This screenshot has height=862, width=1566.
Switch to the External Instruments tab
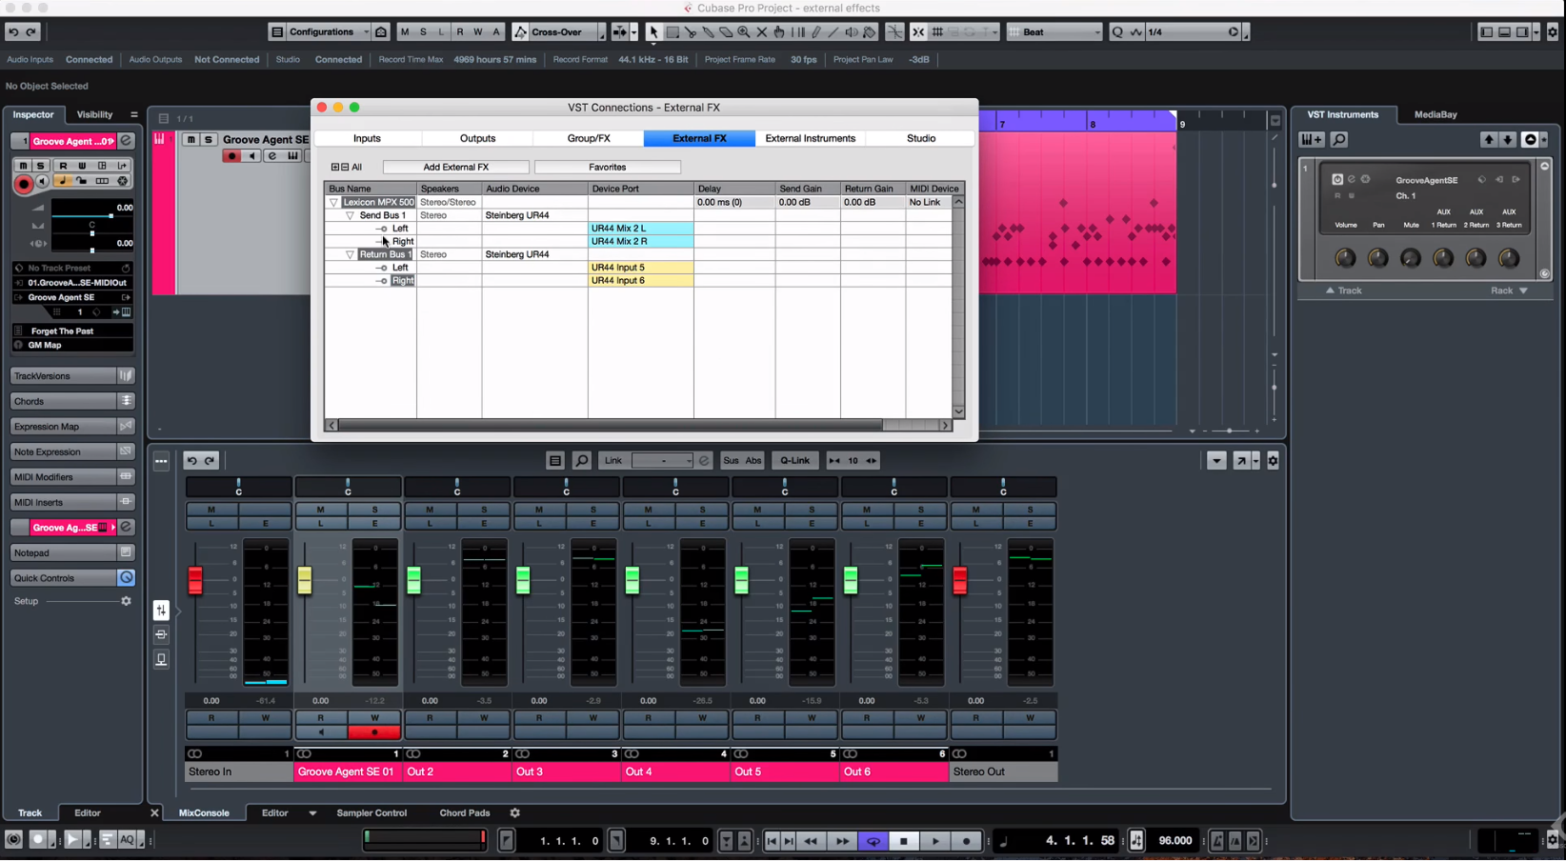point(811,139)
